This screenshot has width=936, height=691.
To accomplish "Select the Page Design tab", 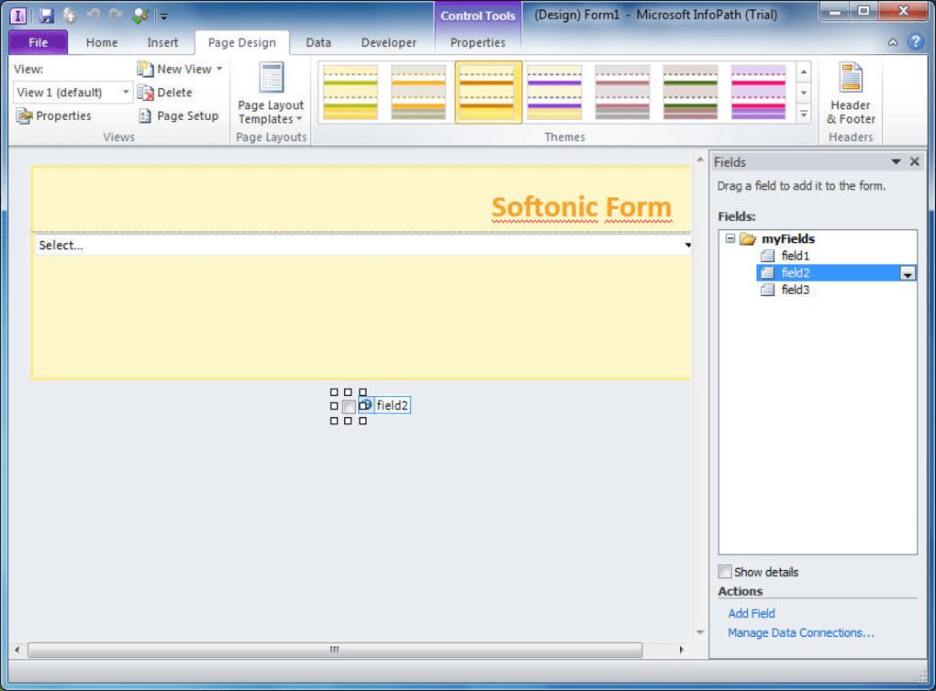I will [241, 42].
